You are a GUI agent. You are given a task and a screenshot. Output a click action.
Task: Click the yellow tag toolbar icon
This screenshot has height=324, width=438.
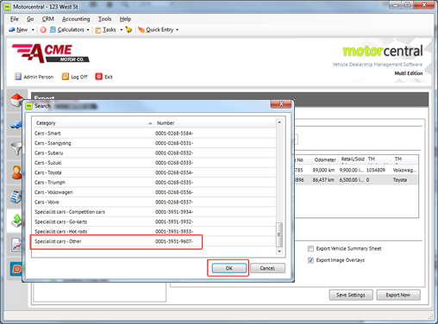[x=128, y=29]
